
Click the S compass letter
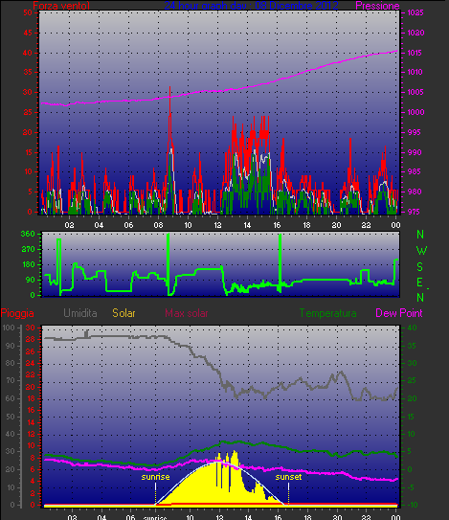pos(420,266)
